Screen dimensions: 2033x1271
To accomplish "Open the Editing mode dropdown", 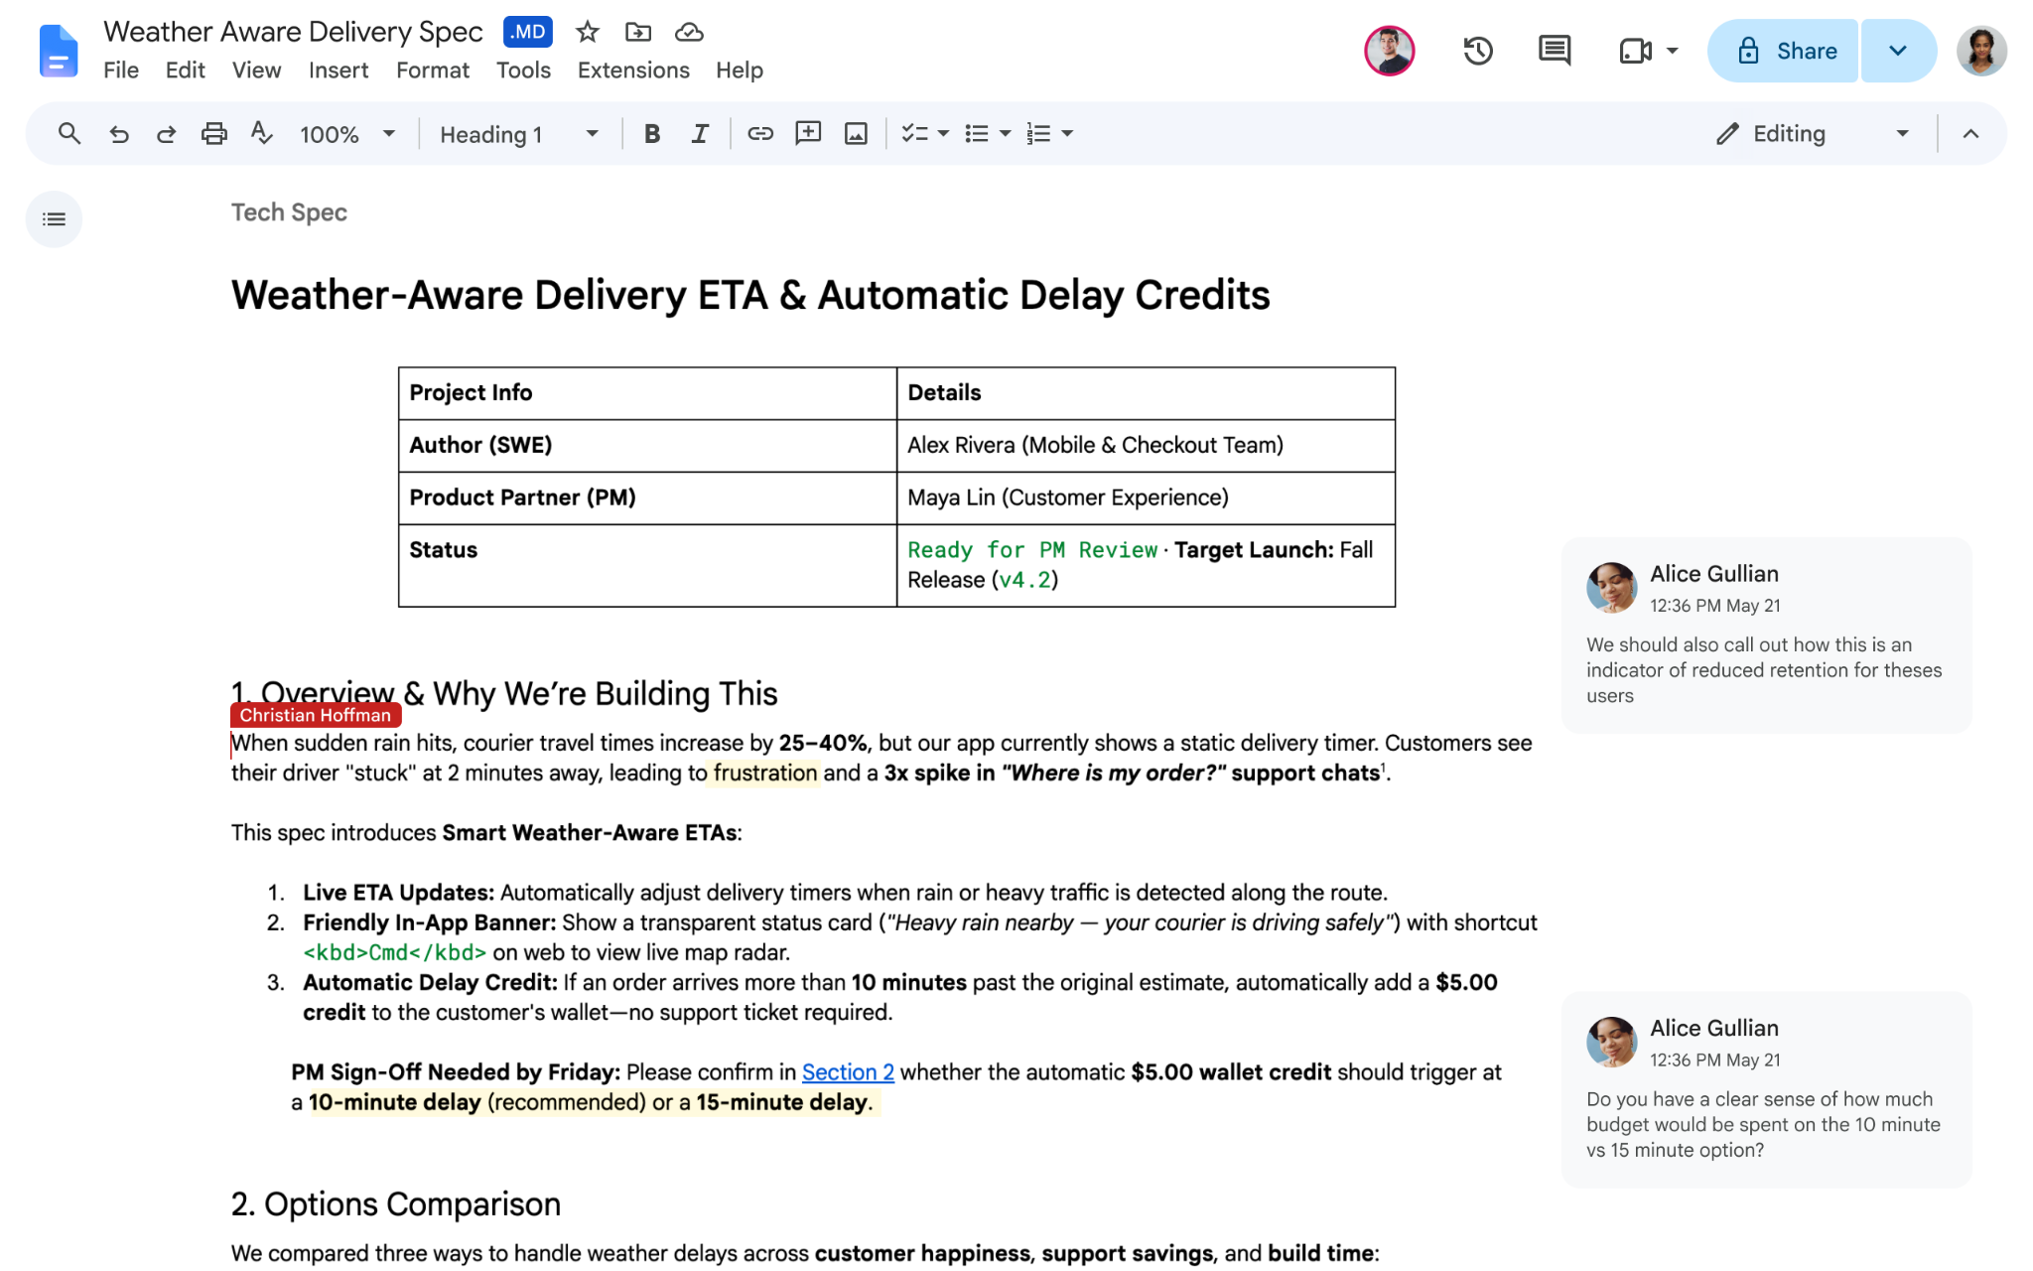I will pos(1813,134).
